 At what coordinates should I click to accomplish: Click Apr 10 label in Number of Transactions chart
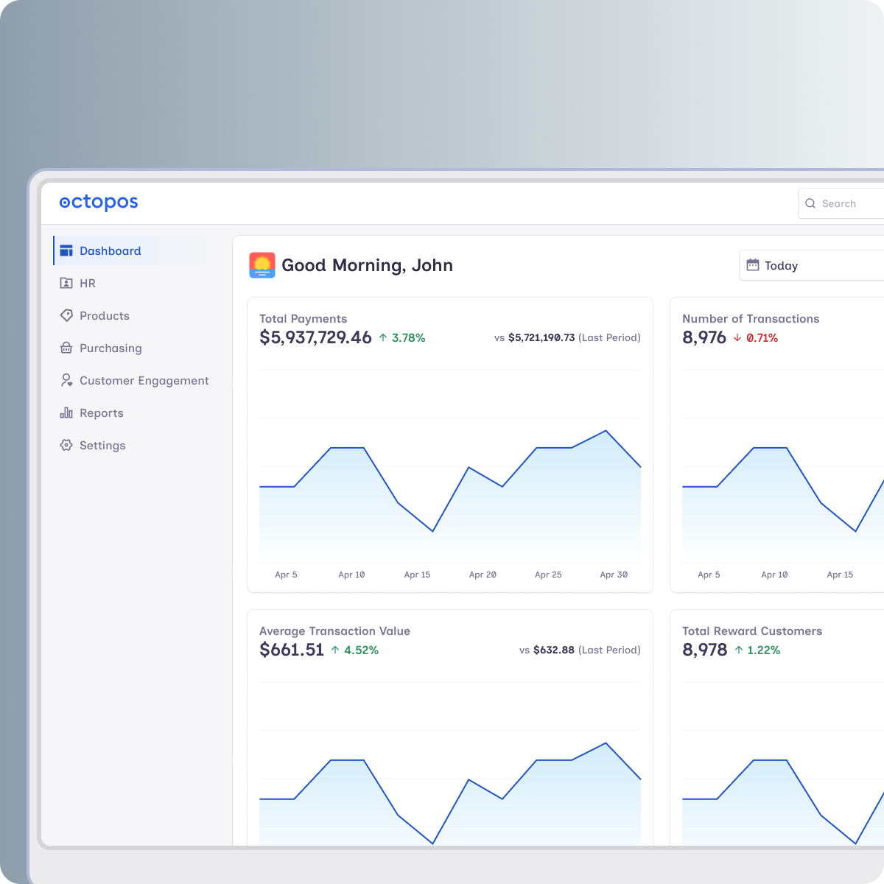[774, 575]
